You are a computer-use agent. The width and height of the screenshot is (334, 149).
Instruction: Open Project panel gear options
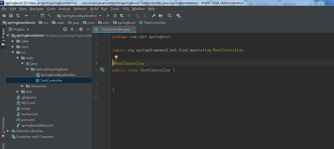point(81,29)
